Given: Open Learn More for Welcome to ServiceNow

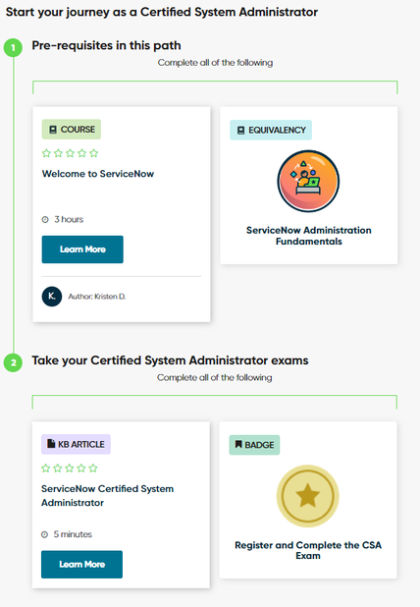Looking at the screenshot, I should click(82, 249).
